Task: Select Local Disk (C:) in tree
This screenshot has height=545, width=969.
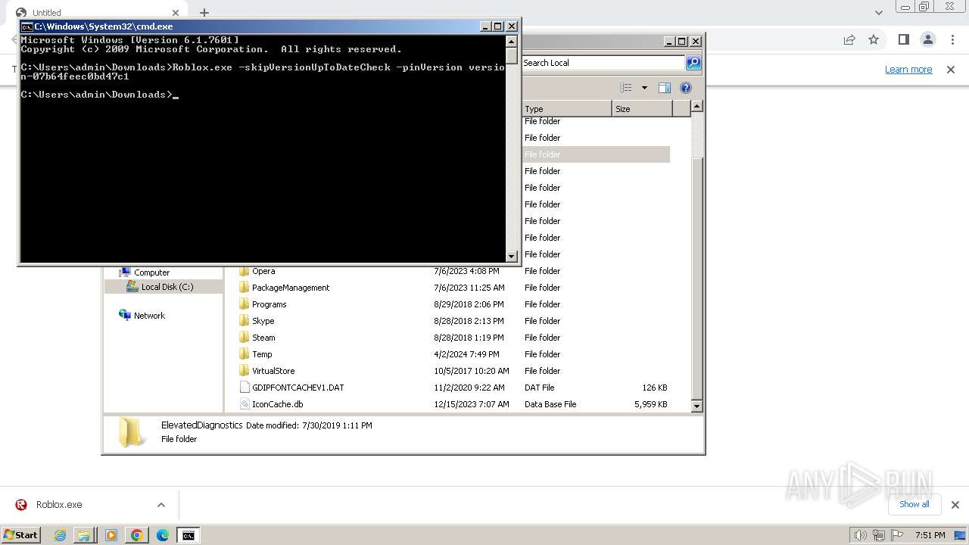Action: coord(167,287)
